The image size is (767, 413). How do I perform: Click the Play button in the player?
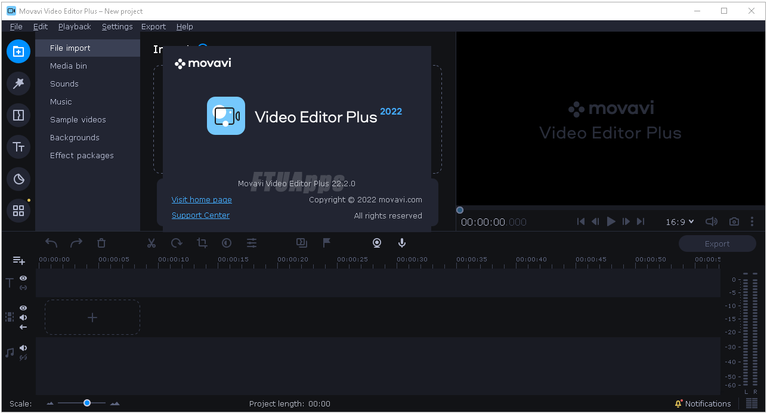coord(611,221)
